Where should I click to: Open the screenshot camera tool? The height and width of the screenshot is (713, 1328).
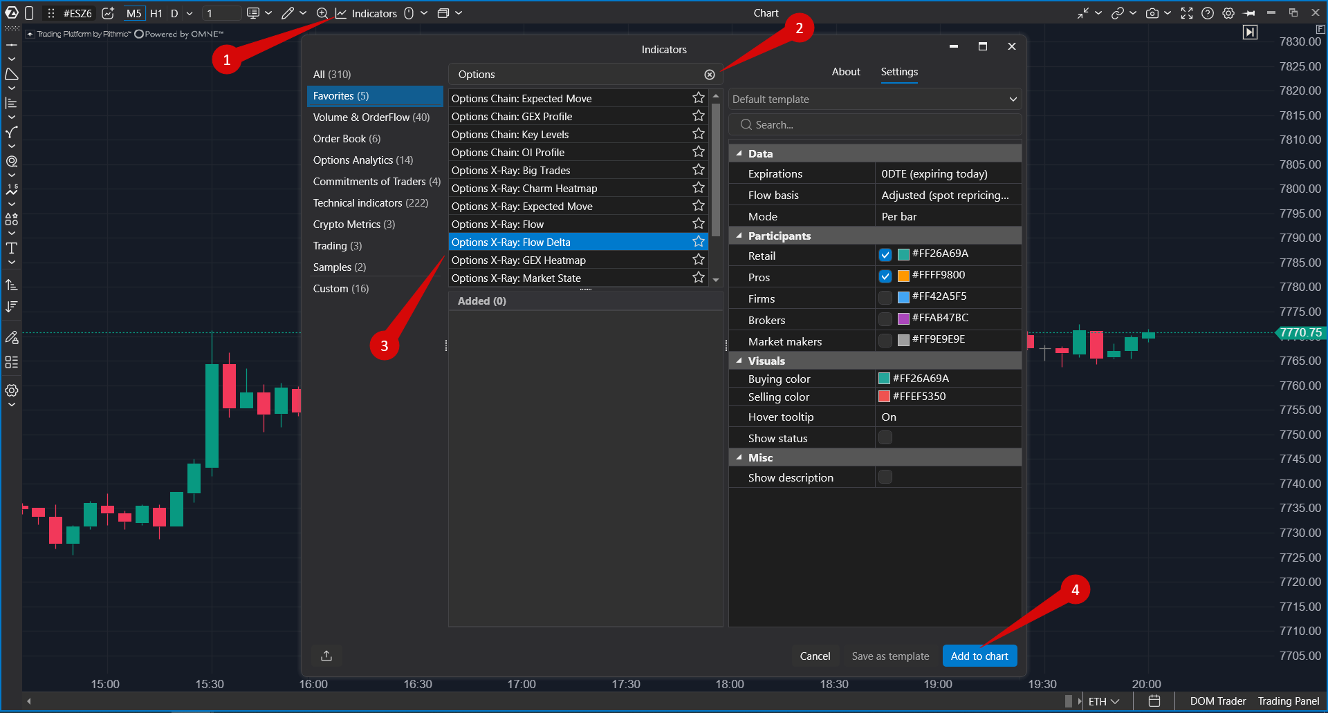1152,13
